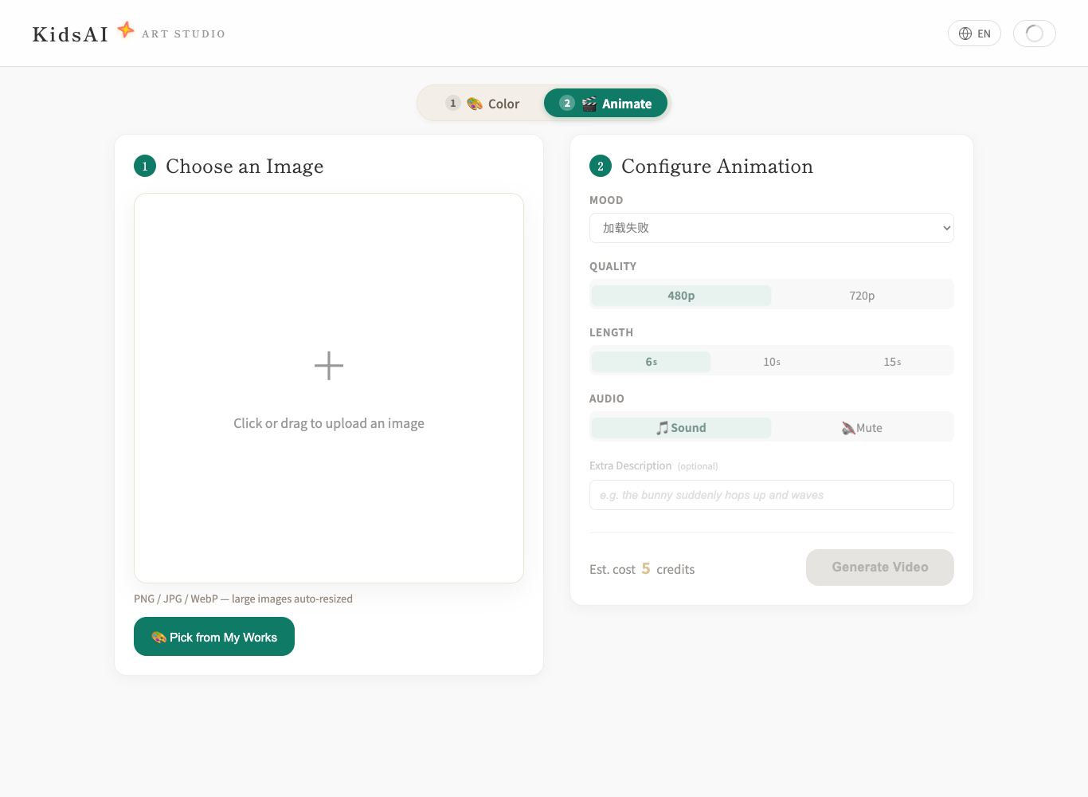Enable Sound audio option
1088x797 pixels.
[x=681, y=428]
